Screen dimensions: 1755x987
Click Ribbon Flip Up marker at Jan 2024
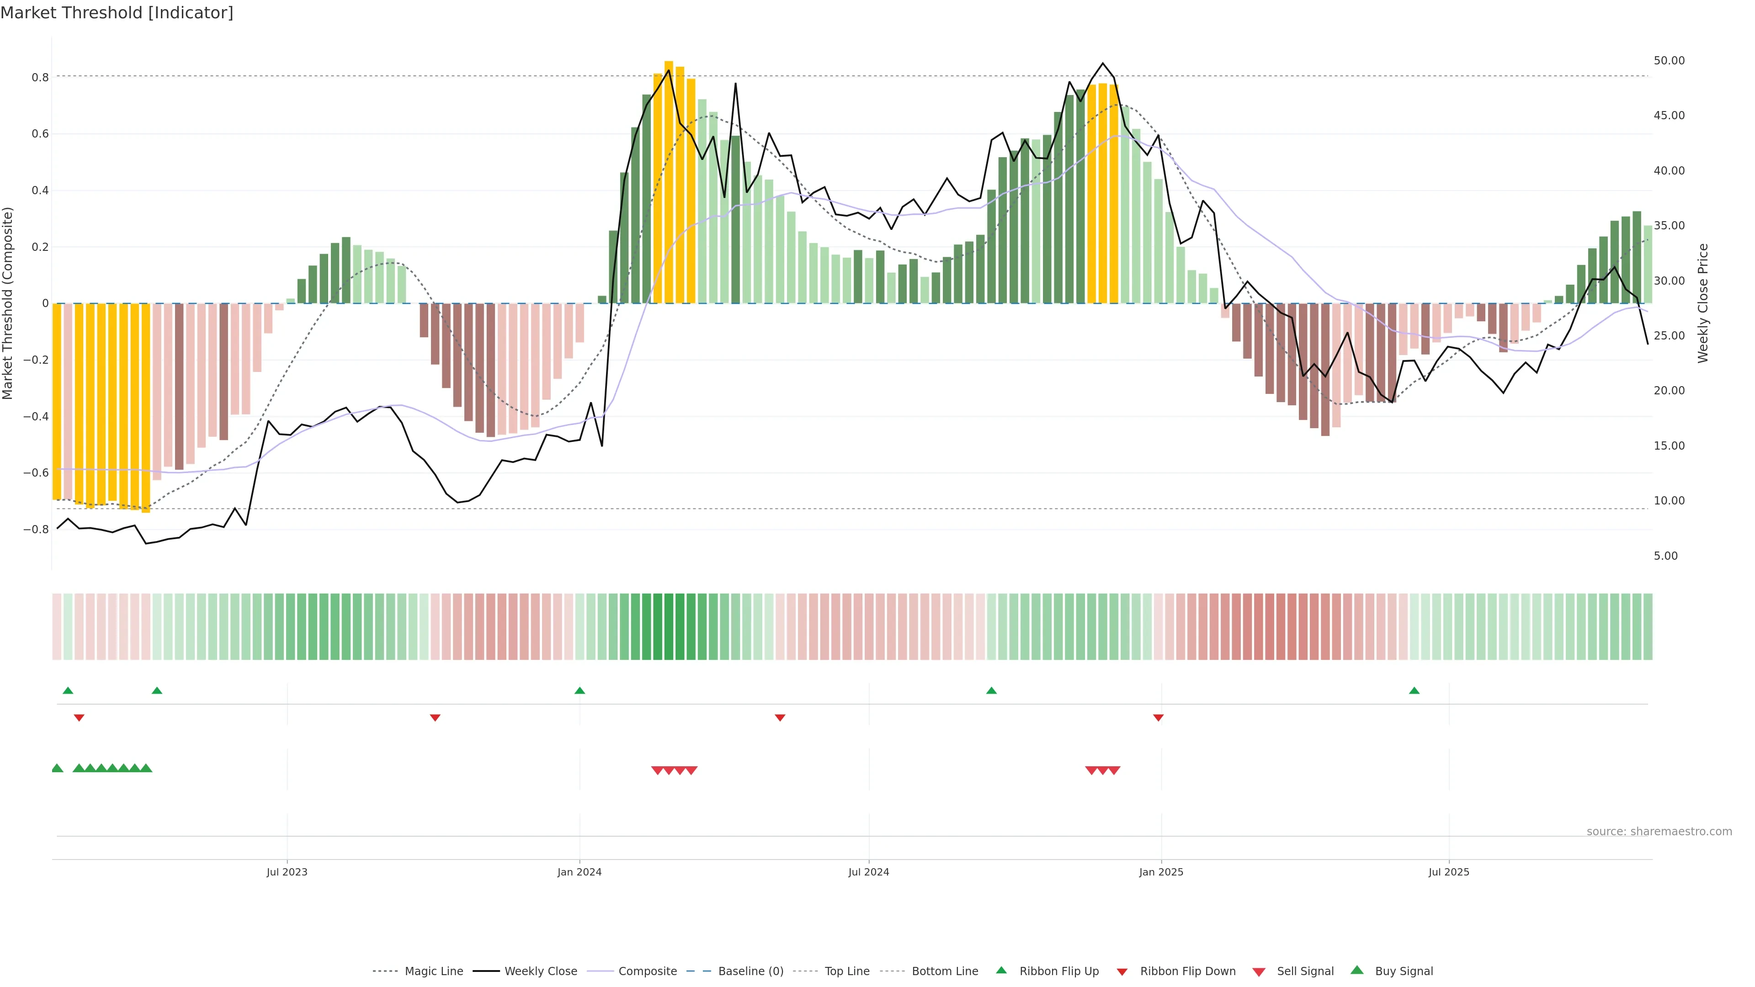pyautogui.click(x=580, y=691)
